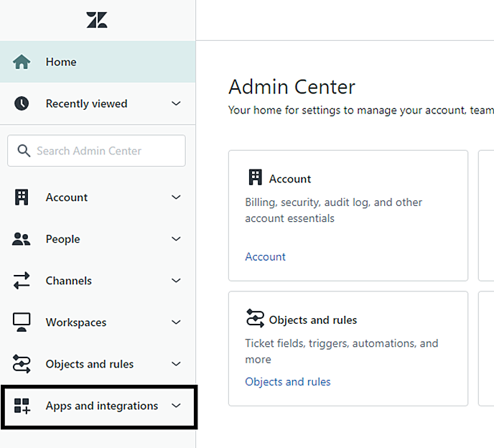Click the Account building icon in sidebar
494x448 pixels.
[22, 197]
